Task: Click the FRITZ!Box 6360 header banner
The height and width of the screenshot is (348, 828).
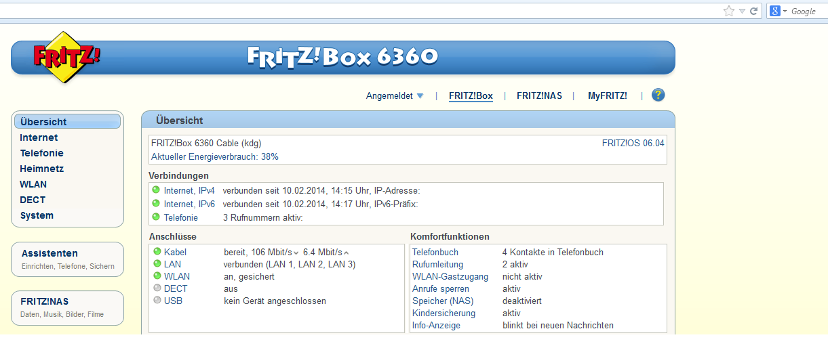Action: (x=343, y=58)
